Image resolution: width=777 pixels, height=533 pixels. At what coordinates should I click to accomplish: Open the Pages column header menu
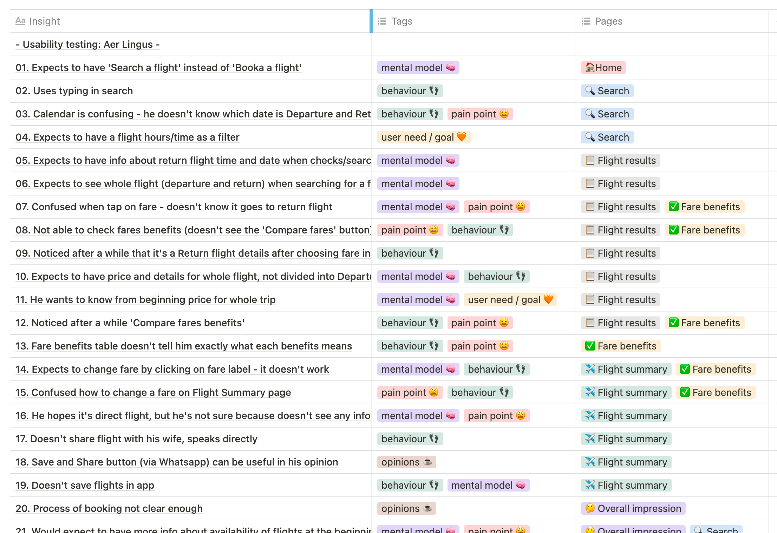coord(608,21)
